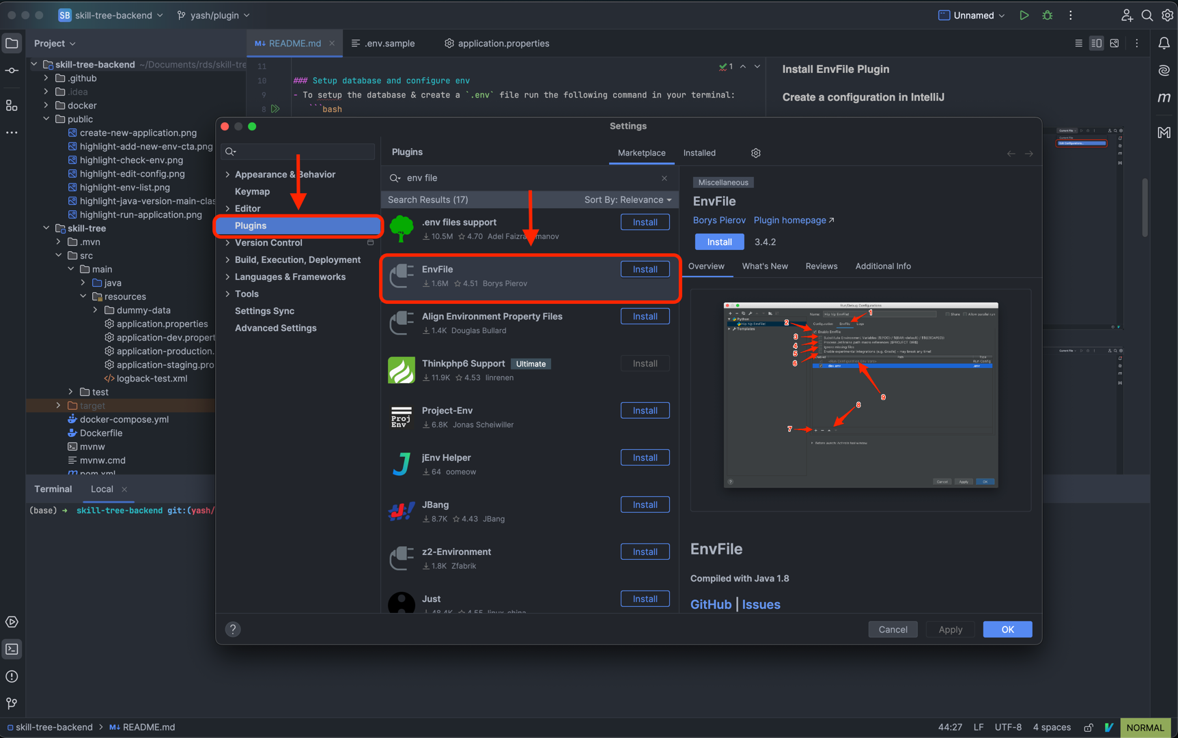Image resolution: width=1178 pixels, height=738 pixels.
Task: Open the Commit tool window
Action: click(x=12, y=71)
